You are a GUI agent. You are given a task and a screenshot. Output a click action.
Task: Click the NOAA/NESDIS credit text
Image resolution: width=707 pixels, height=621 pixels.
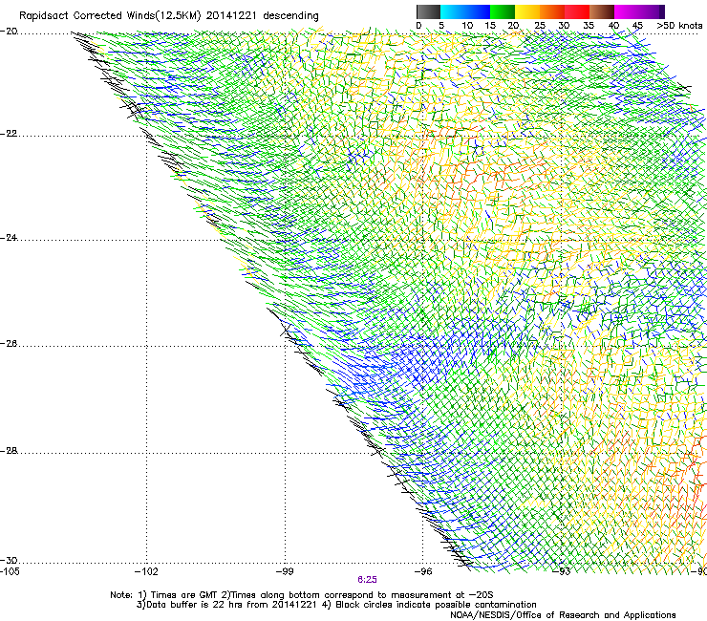[563, 615]
